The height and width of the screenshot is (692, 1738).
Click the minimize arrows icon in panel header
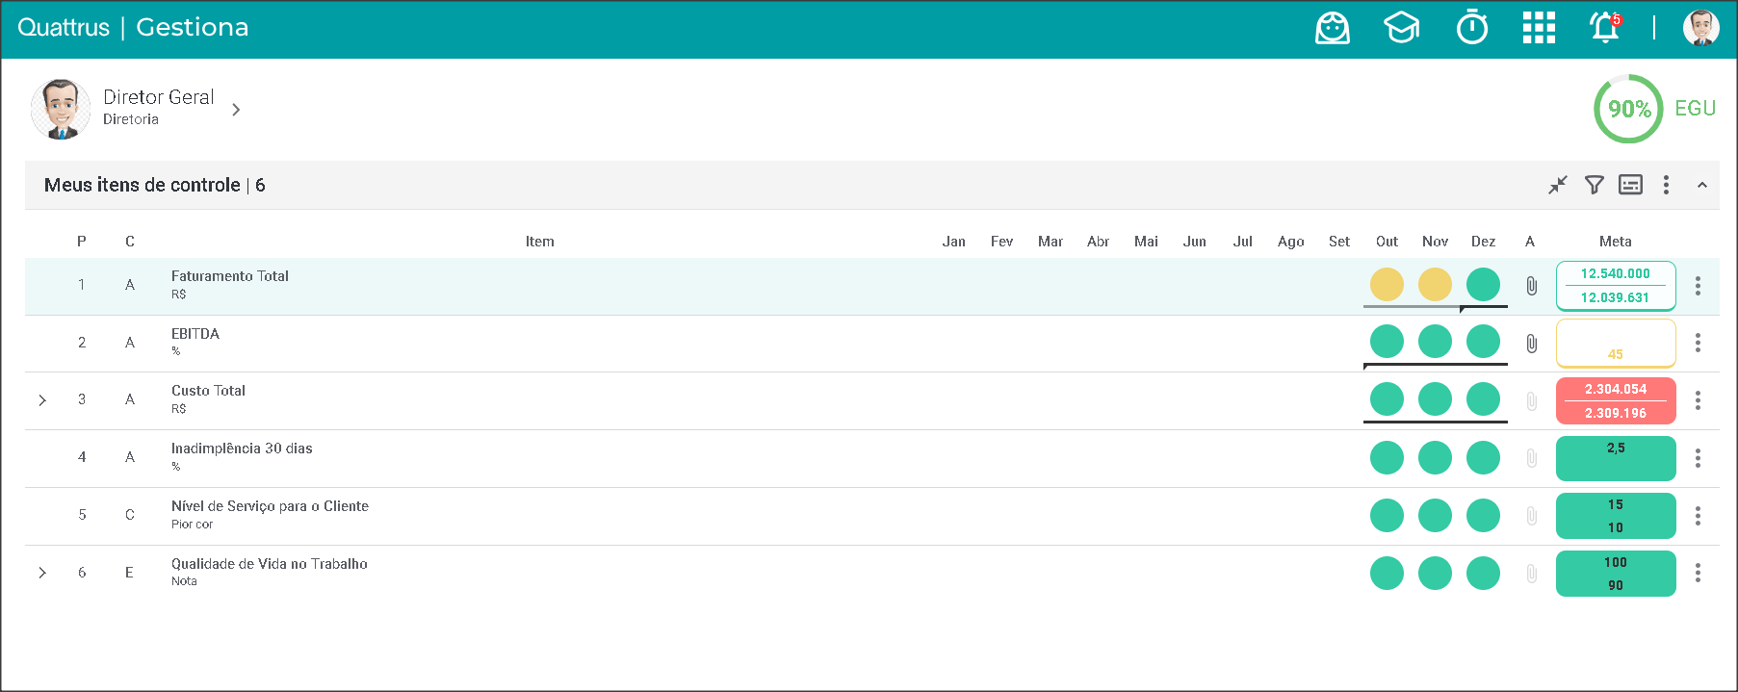[x=1558, y=185]
